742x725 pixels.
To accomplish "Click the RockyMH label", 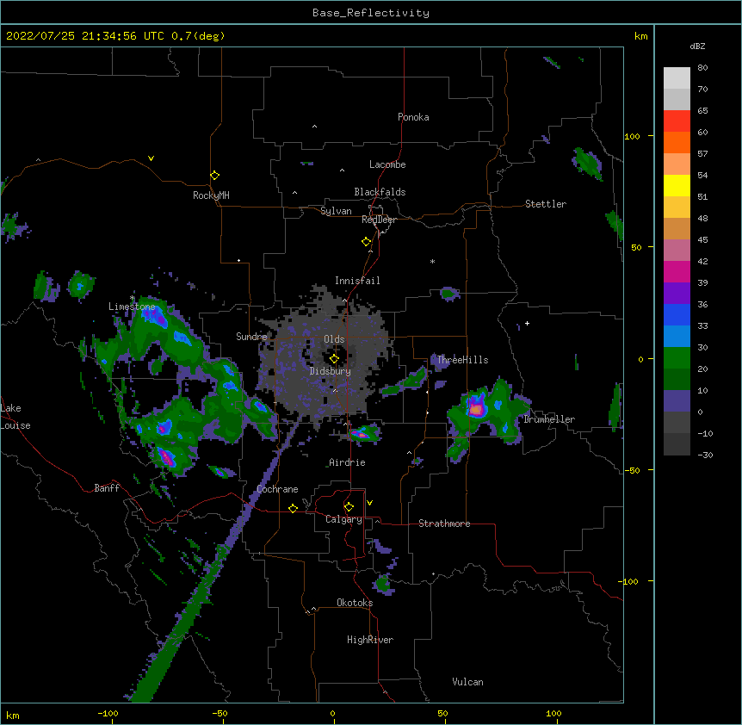I will (211, 195).
